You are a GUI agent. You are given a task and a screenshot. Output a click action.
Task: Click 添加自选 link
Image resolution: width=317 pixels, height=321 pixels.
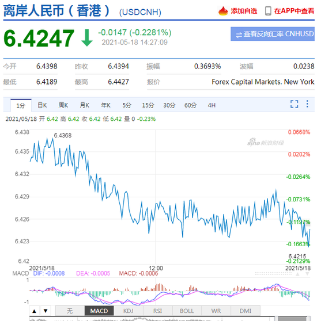coord(244,11)
